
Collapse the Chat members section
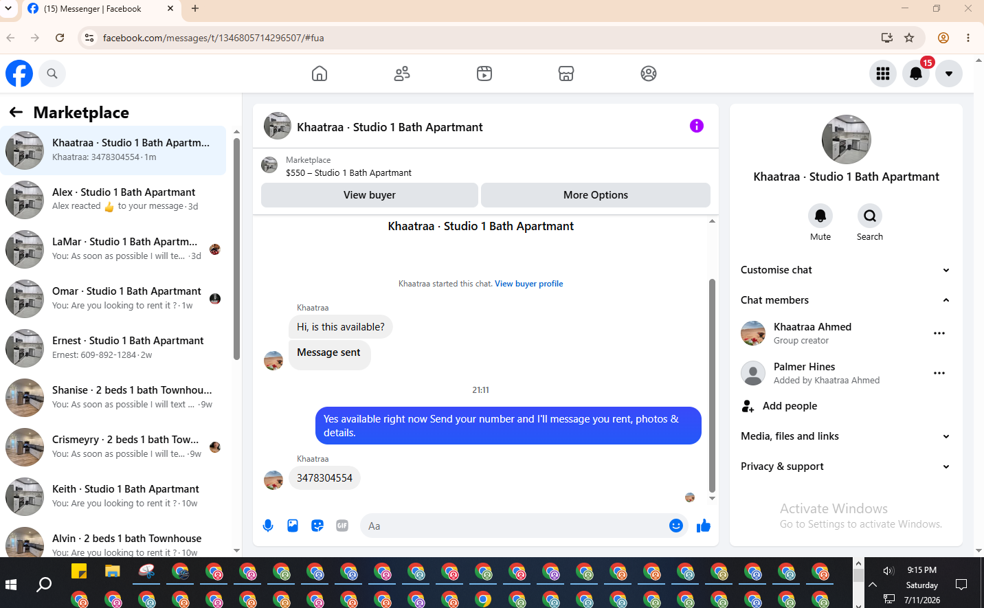point(846,300)
